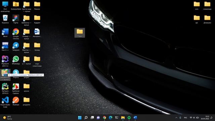
Task: Open the Windows Start menu
Action: tap(80, 118)
